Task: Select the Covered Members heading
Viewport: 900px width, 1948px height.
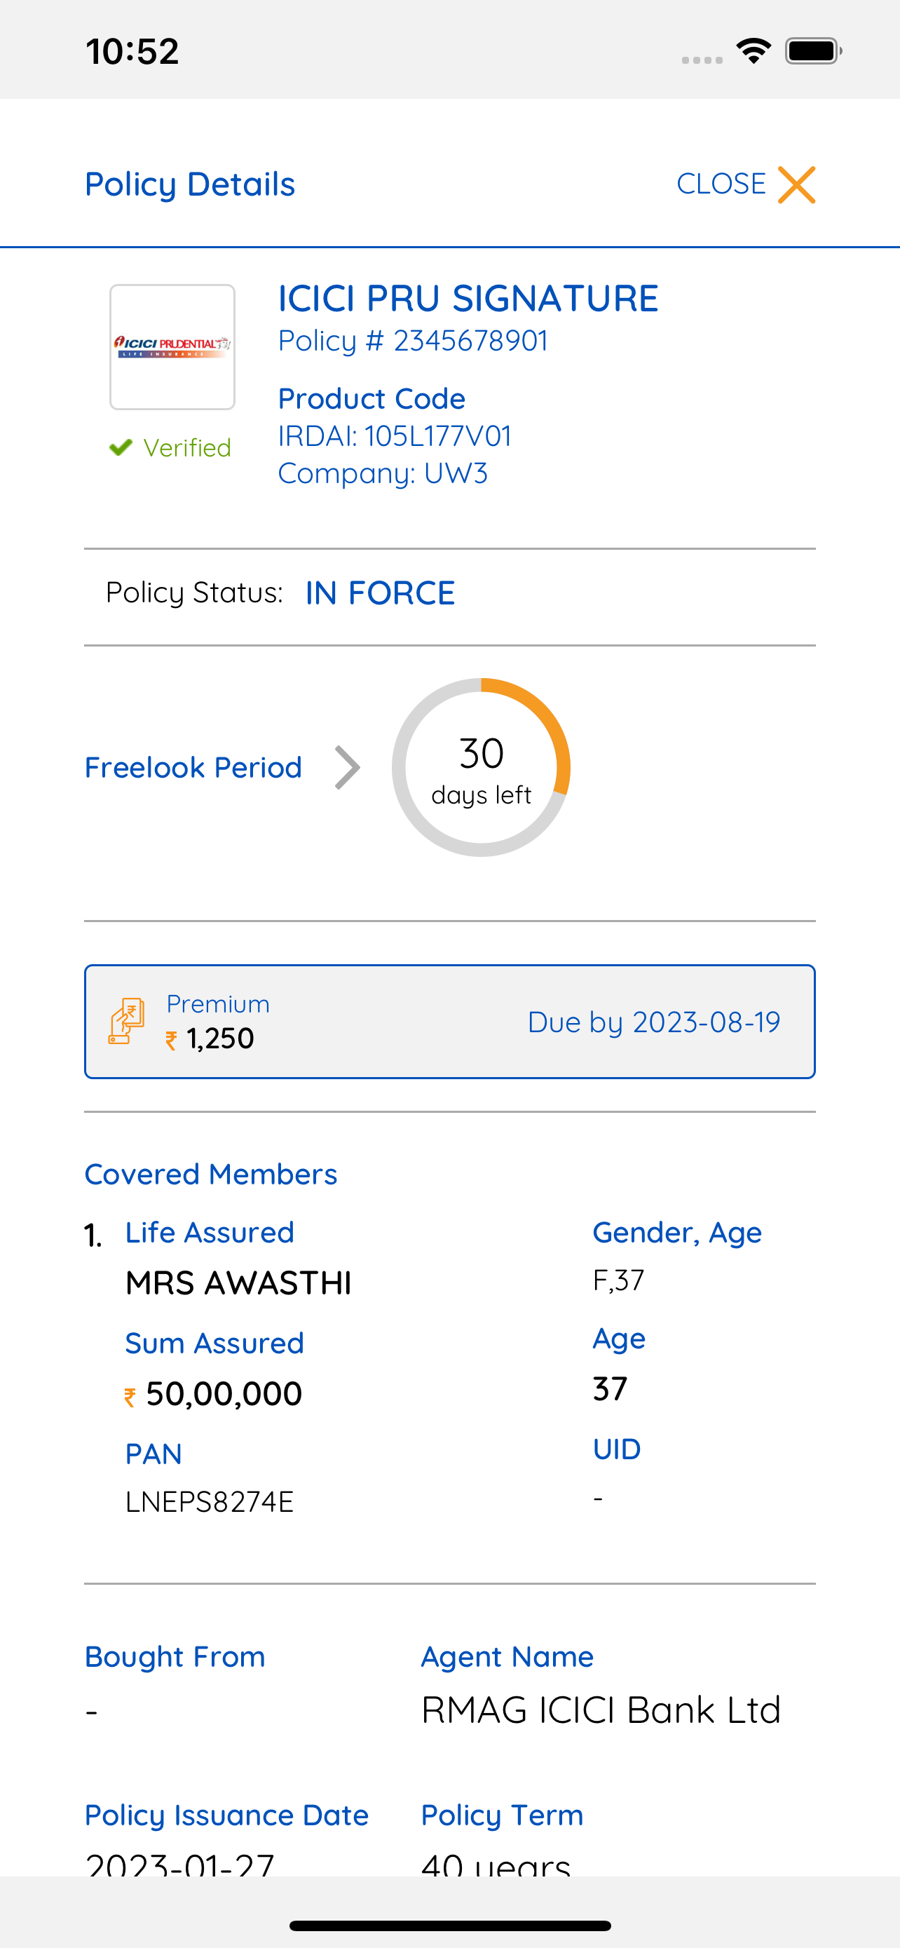Action: tap(211, 1175)
